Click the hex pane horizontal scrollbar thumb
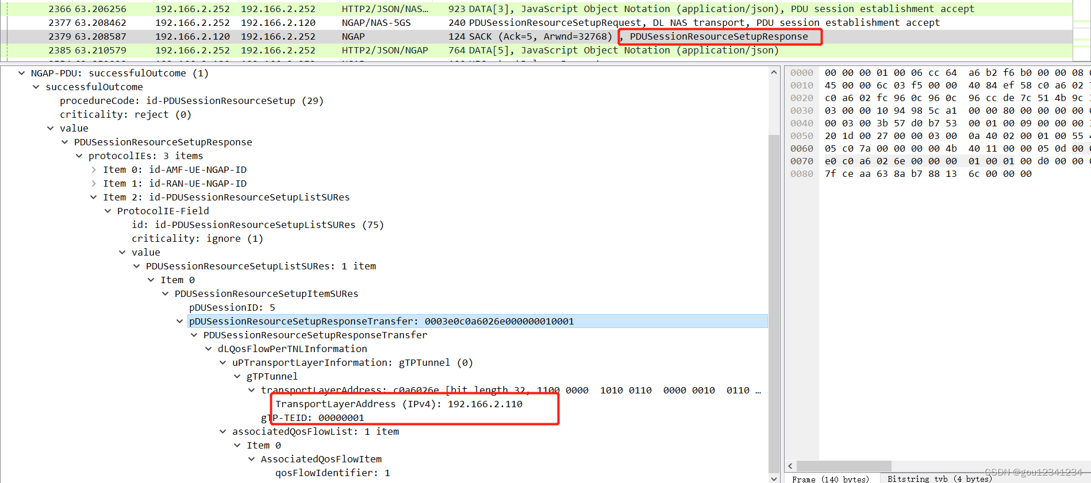The width and height of the screenshot is (1091, 483). click(844, 466)
